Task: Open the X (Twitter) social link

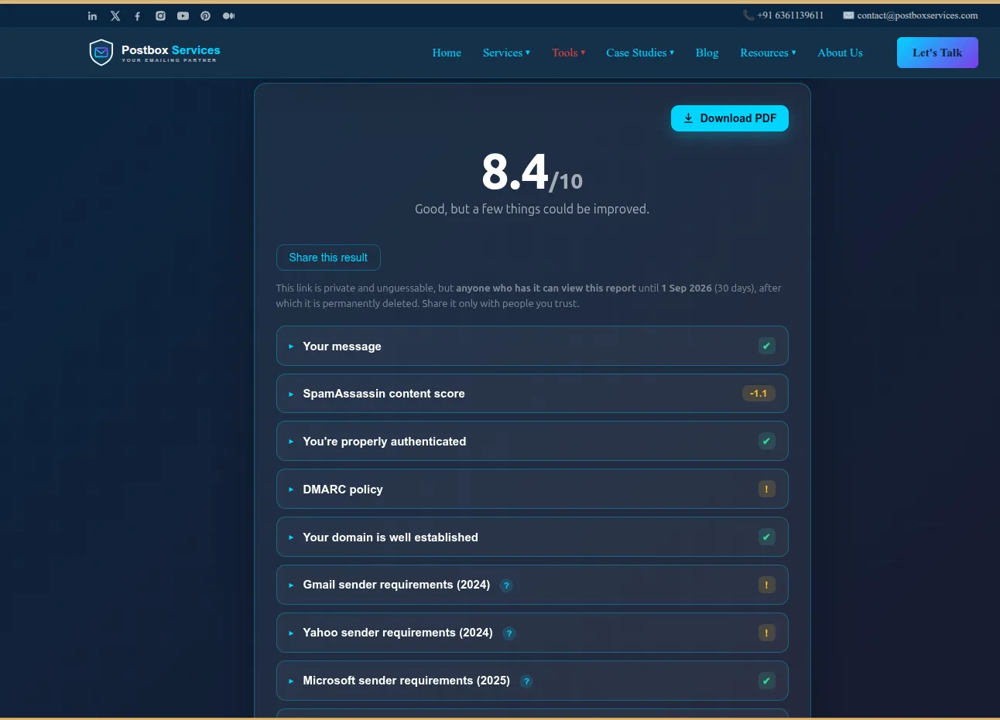Action: 115,15
